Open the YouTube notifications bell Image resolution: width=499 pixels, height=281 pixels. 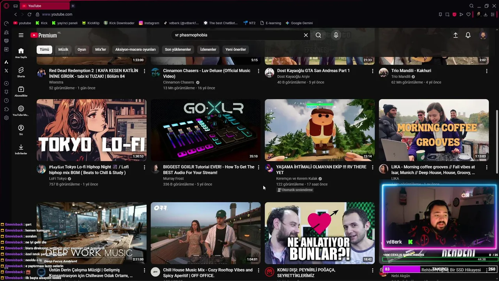(468, 35)
